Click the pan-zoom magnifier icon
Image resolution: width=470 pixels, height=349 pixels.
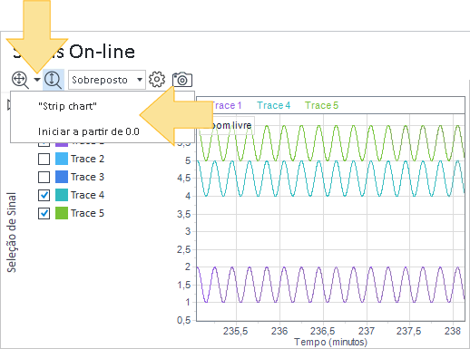(20, 80)
